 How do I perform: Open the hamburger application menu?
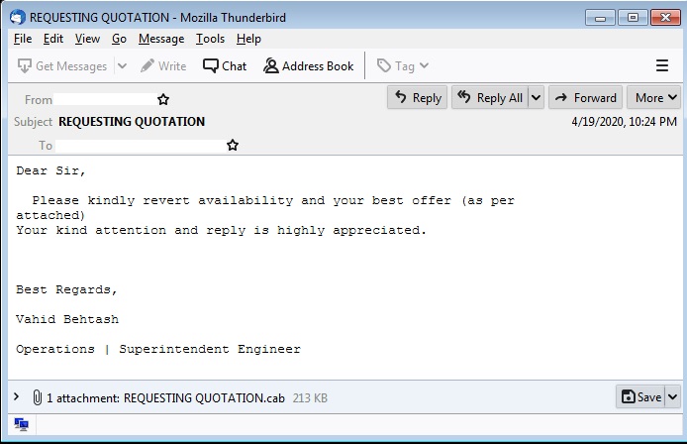pyautogui.click(x=662, y=66)
